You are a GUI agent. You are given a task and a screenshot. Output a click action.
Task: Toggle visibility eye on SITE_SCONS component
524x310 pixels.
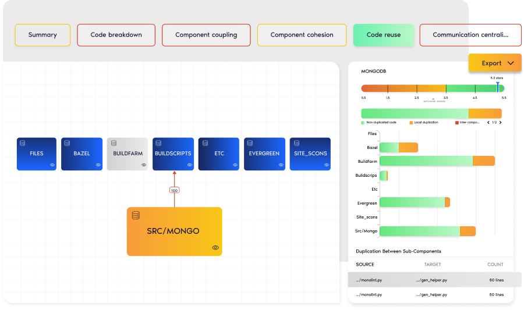[327, 165]
